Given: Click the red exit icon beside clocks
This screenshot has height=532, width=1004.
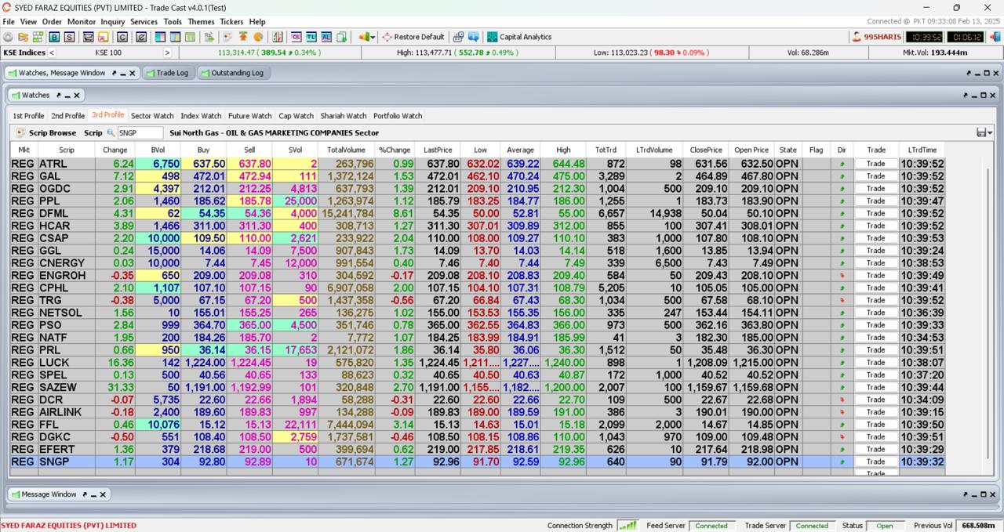Looking at the screenshot, I should pos(995,37).
